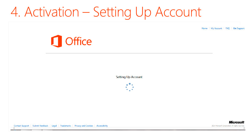Go to My Account page
The height and width of the screenshot is (139, 248).
pyautogui.click(x=216, y=28)
